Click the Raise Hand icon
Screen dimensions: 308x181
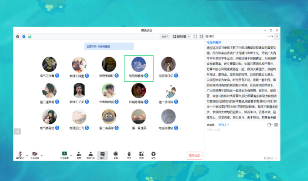point(129,154)
